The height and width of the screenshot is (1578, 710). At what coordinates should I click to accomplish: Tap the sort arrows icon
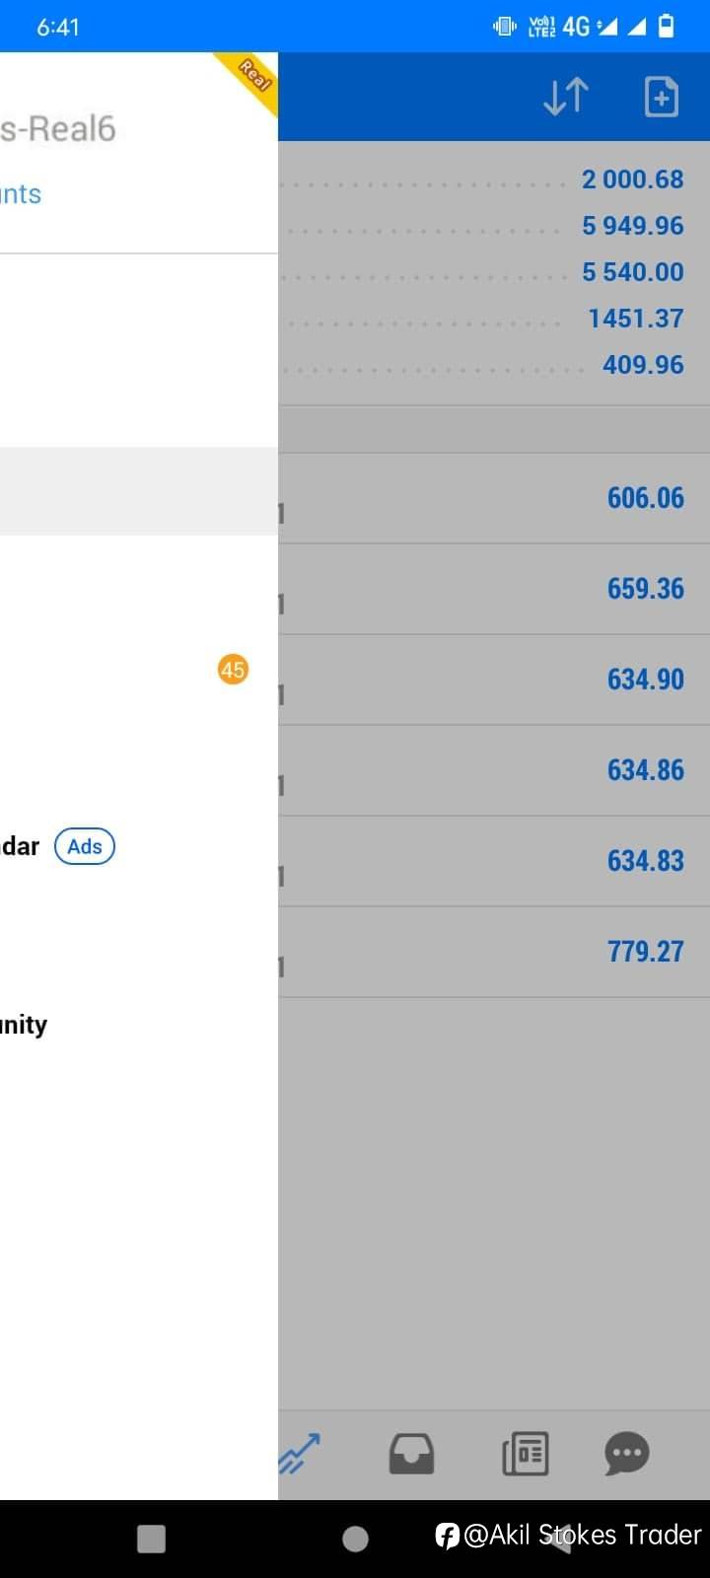point(566,97)
